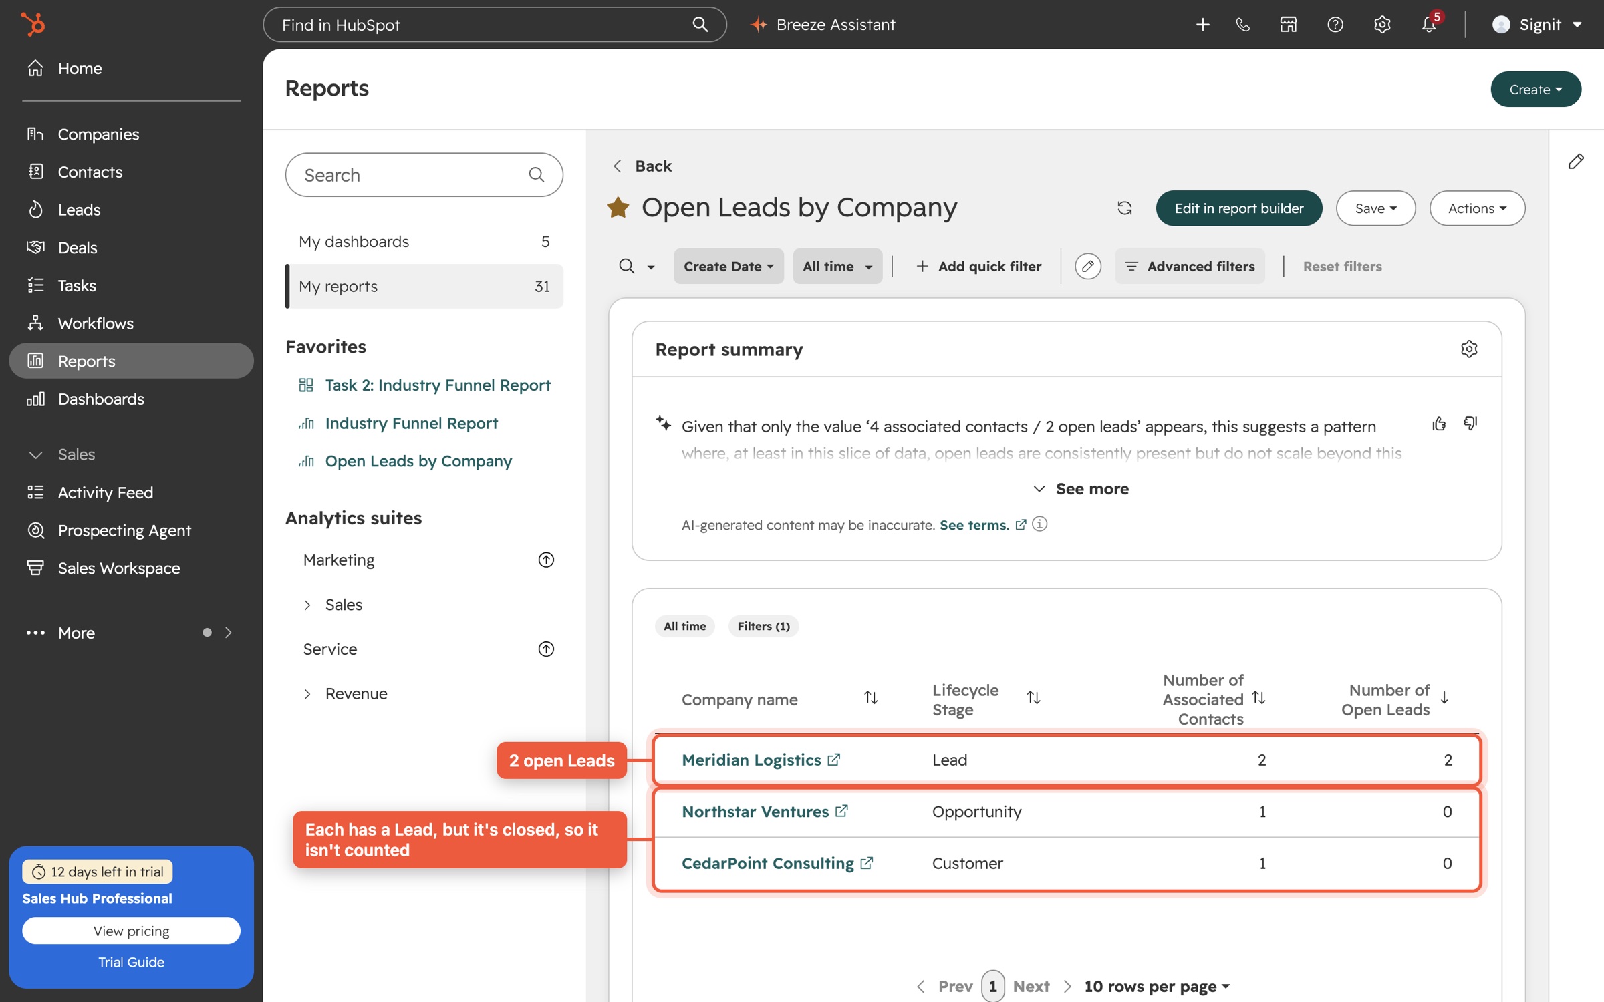The image size is (1604, 1002).
Task: Open the Create Date filter dropdown
Action: click(728, 267)
